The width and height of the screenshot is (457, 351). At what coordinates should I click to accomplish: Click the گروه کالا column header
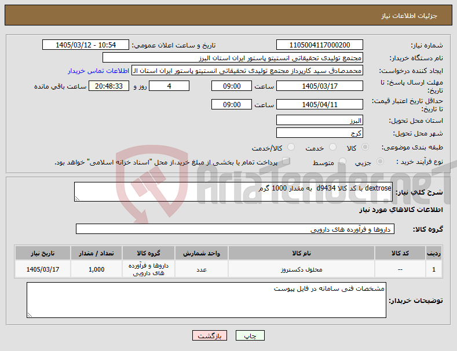[x=149, y=253]
